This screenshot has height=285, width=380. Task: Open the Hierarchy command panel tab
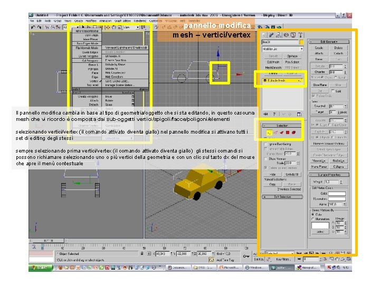tap(279, 35)
